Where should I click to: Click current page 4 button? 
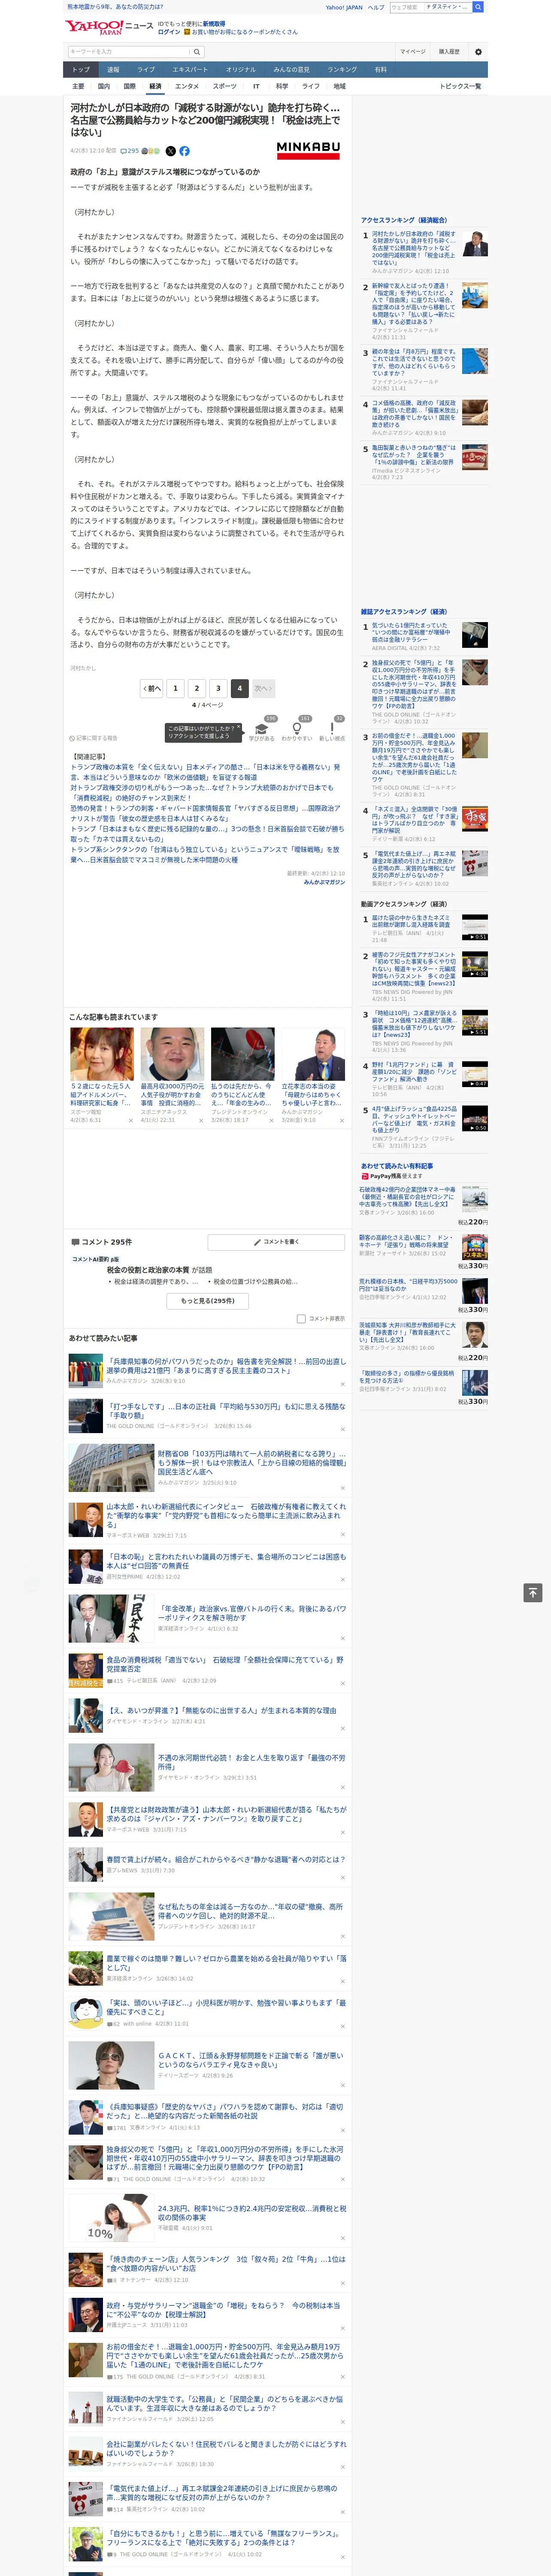pos(239,688)
